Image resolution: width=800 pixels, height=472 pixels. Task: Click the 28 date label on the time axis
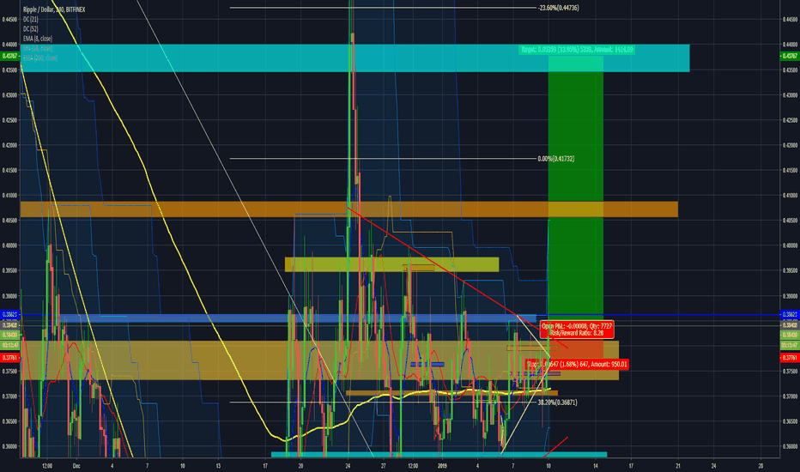(761, 465)
